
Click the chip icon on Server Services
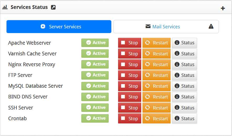pyautogui.click(x=43, y=26)
